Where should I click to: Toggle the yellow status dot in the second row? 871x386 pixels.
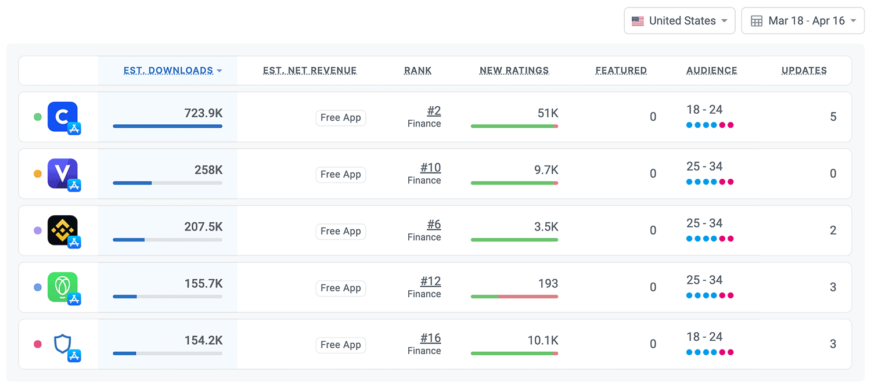point(37,174)
